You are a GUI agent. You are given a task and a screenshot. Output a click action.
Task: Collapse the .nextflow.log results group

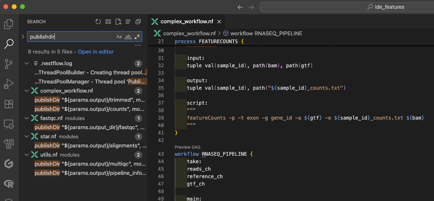[27, 64]
